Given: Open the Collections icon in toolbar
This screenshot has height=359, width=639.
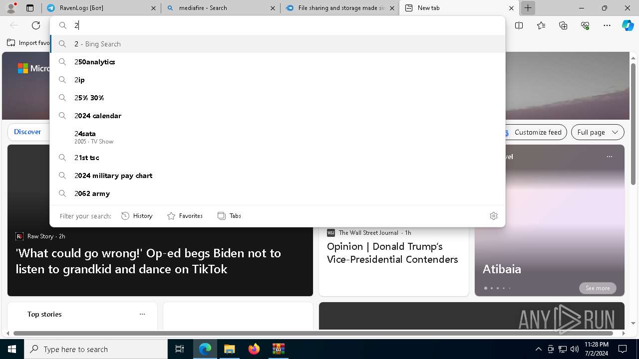Looking at the screenshot, I should [x=563, y=25].
